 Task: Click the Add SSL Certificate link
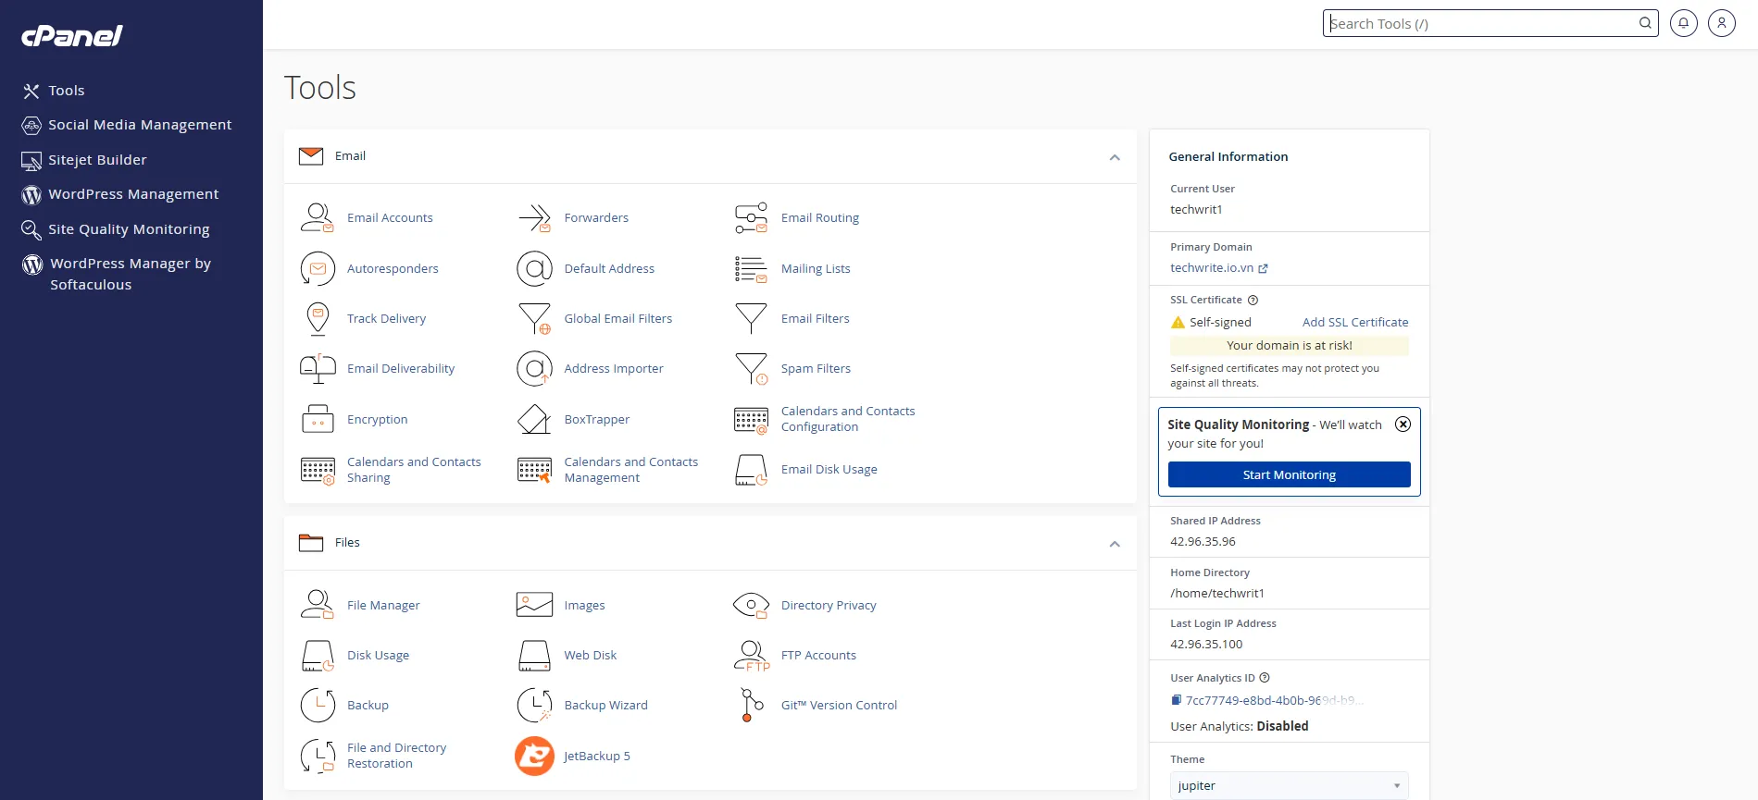point(1355,322)
